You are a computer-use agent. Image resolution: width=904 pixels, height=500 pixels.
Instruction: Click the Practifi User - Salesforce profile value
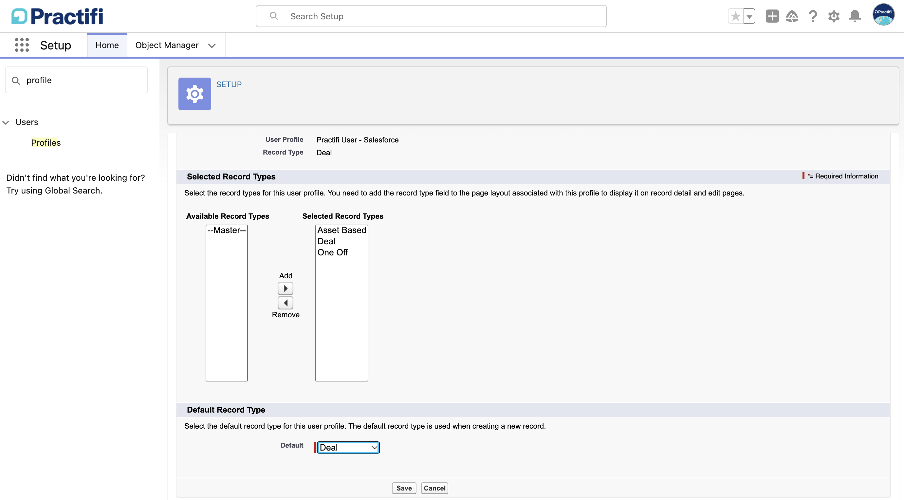[358, 140]
